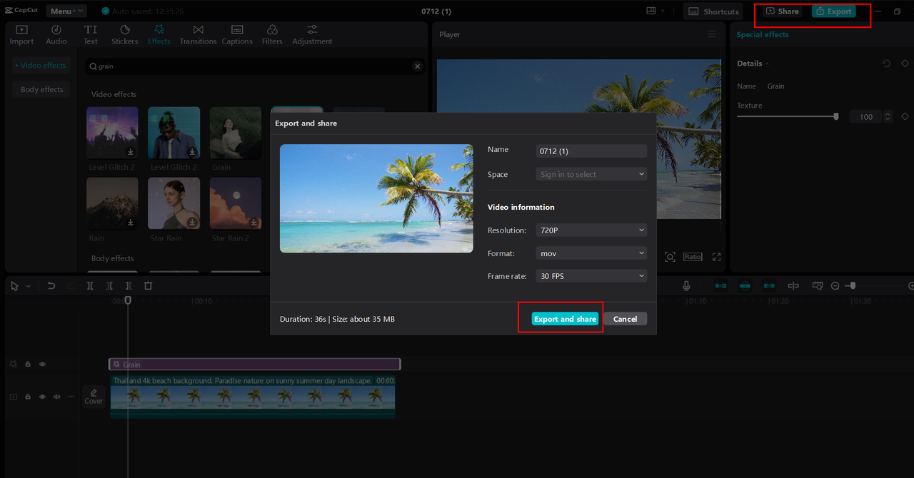Open the Menu dropdown in the title bar

[66, 11]
